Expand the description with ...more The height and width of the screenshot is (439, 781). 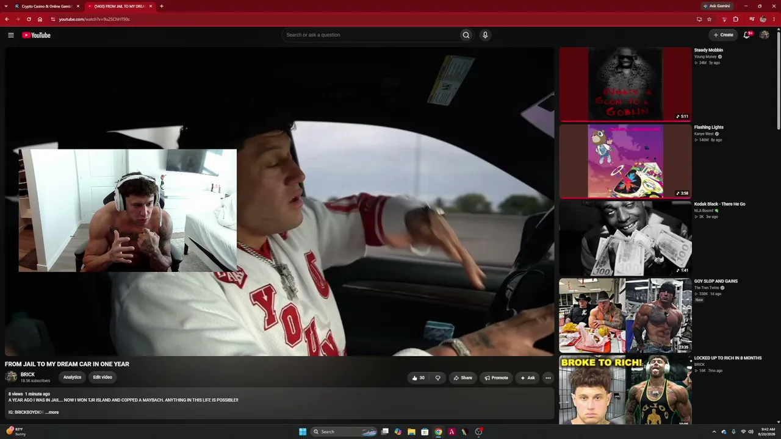tap(52, 412)
